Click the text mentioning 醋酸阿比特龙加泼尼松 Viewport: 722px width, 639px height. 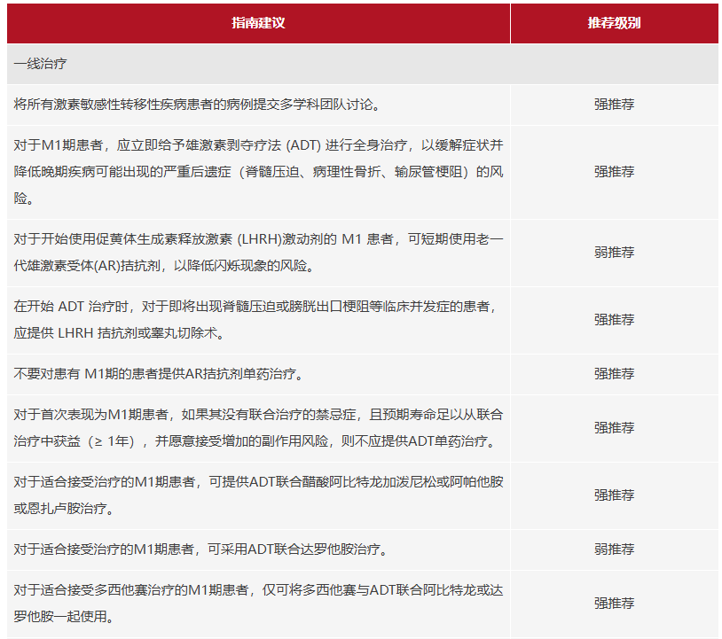point(259,495)
